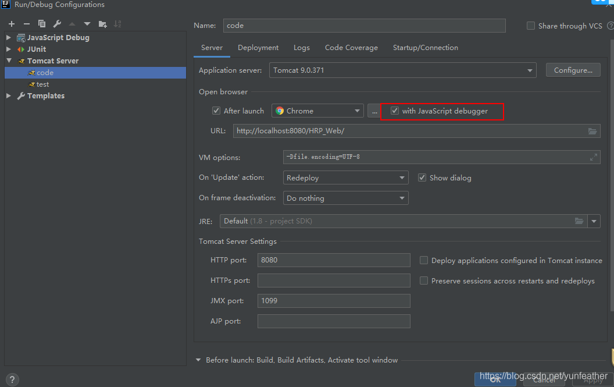This screenshot has height=387, width=614.
Task: Move configuration down in the list
Action: click(x=87, y=24)
